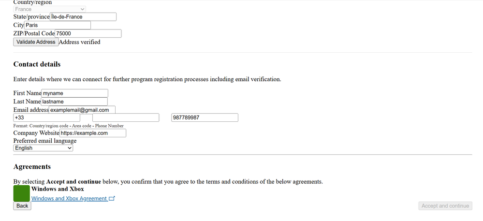Open the Country/region dropdown showing France
The width and height of the screenshot is (483, 221).
(x=49, y=9)
